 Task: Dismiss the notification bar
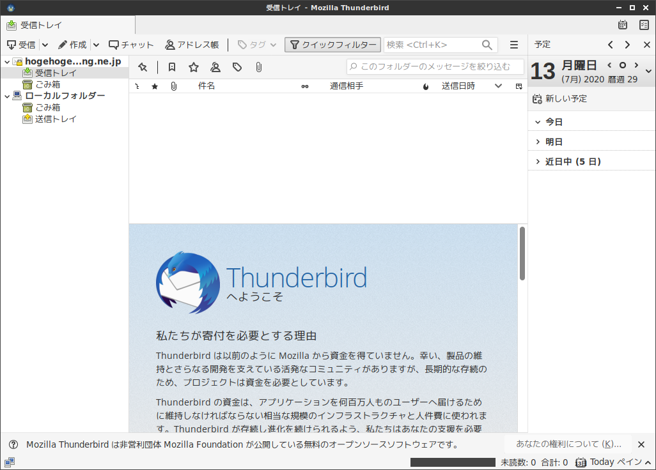pyautogui.click(x=641, y=444)
